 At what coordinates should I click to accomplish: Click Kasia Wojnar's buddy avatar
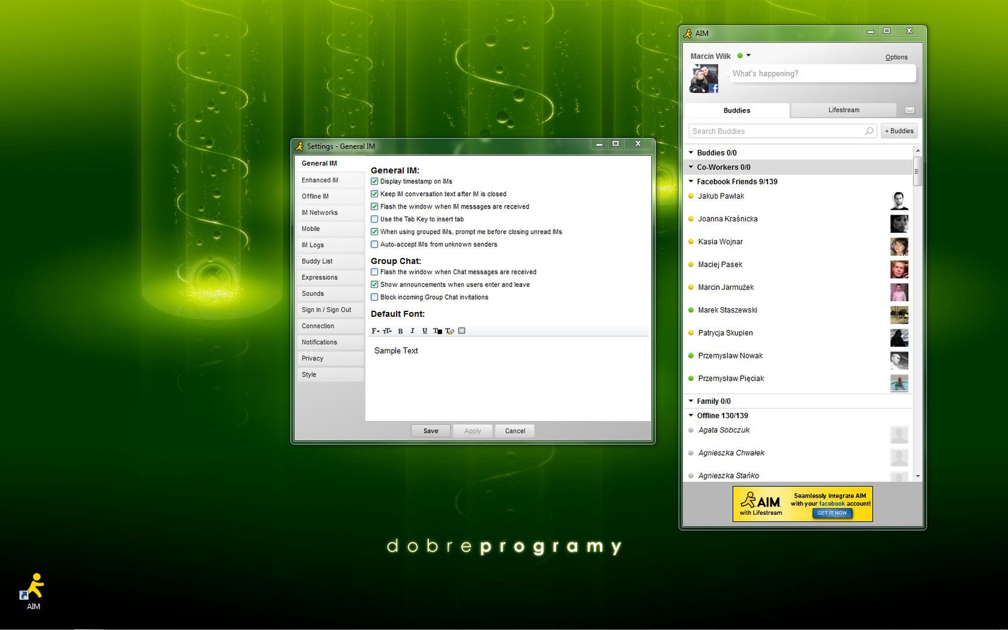pos(899,246)
